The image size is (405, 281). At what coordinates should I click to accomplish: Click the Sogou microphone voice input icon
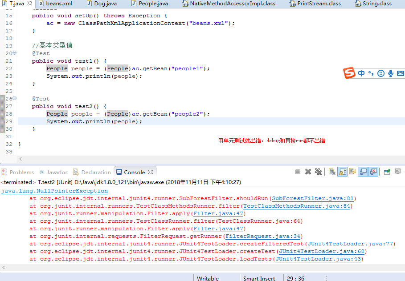click(x=391, y=73)
